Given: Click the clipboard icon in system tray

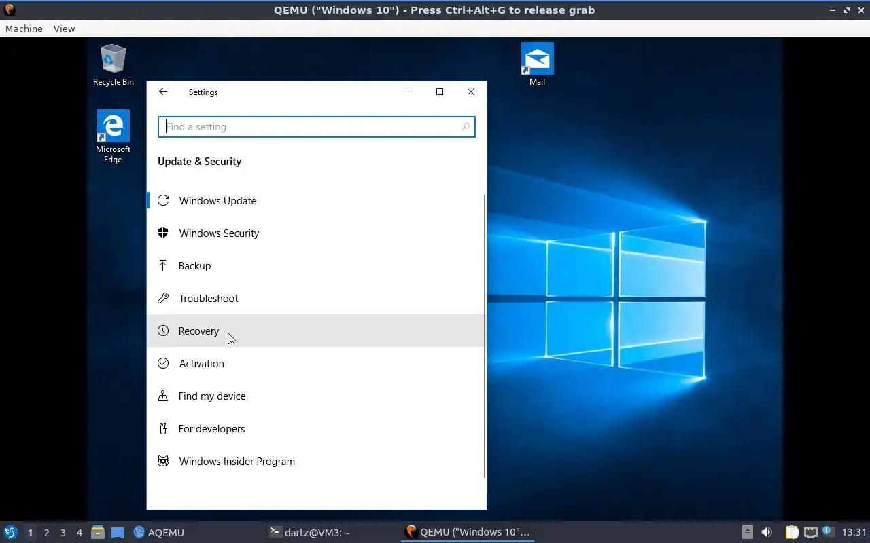Looking at the screenshot, I should coord(792,532).
